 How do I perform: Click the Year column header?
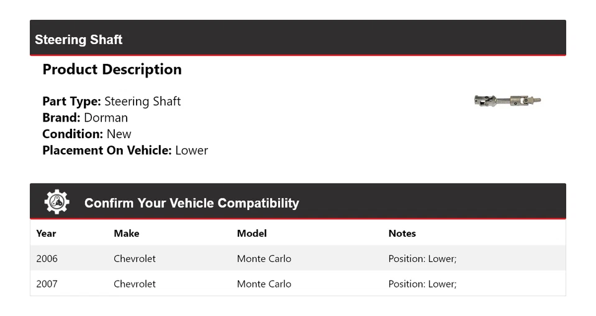pyautogui.click(x=46, y=234)
